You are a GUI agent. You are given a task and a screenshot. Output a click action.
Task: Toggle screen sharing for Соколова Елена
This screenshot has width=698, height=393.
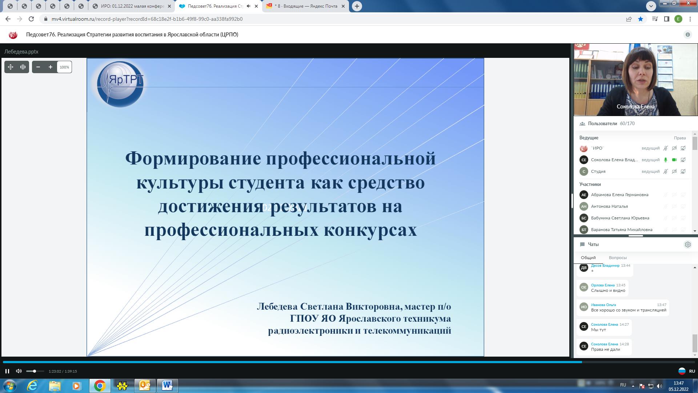pos(683,160)
